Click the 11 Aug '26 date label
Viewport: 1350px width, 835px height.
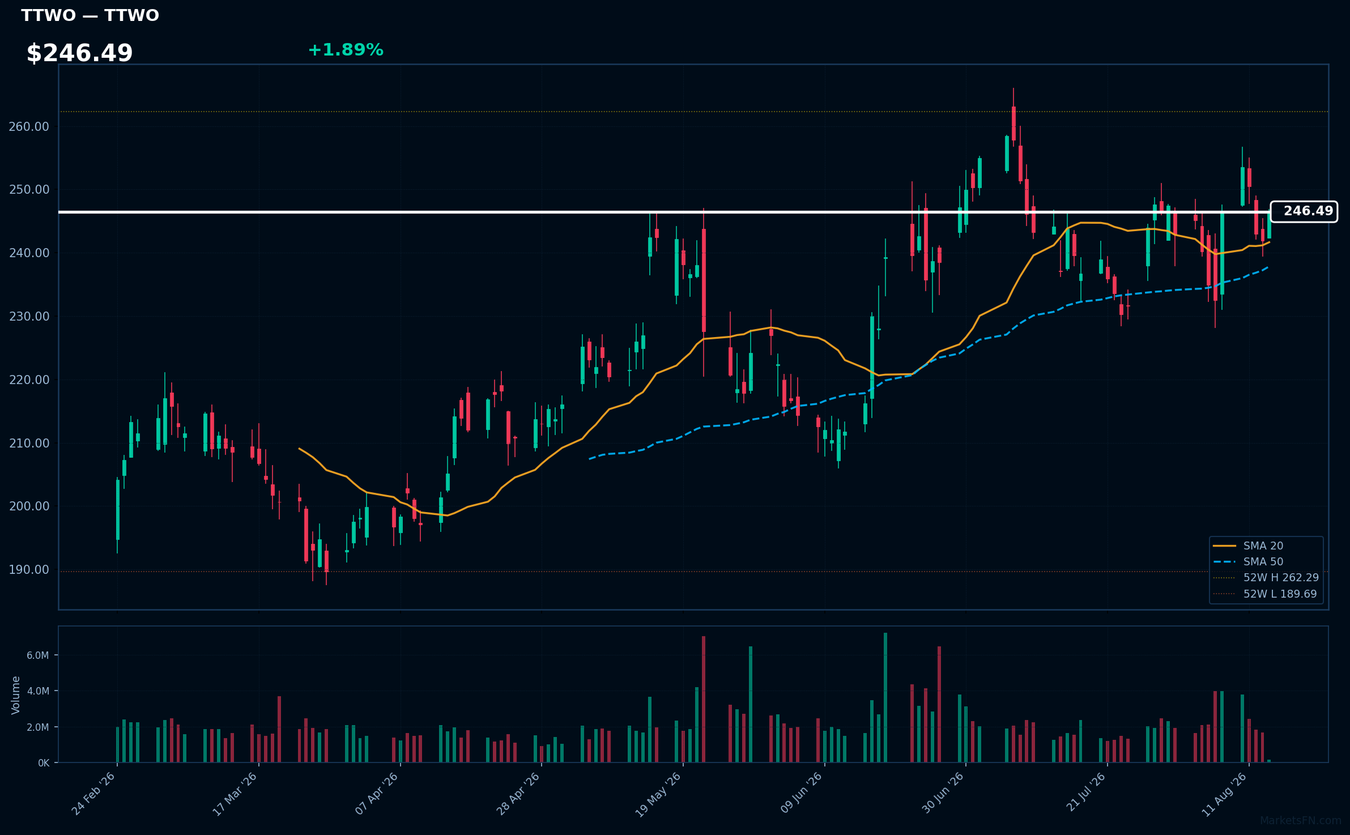click(1224, 794)
